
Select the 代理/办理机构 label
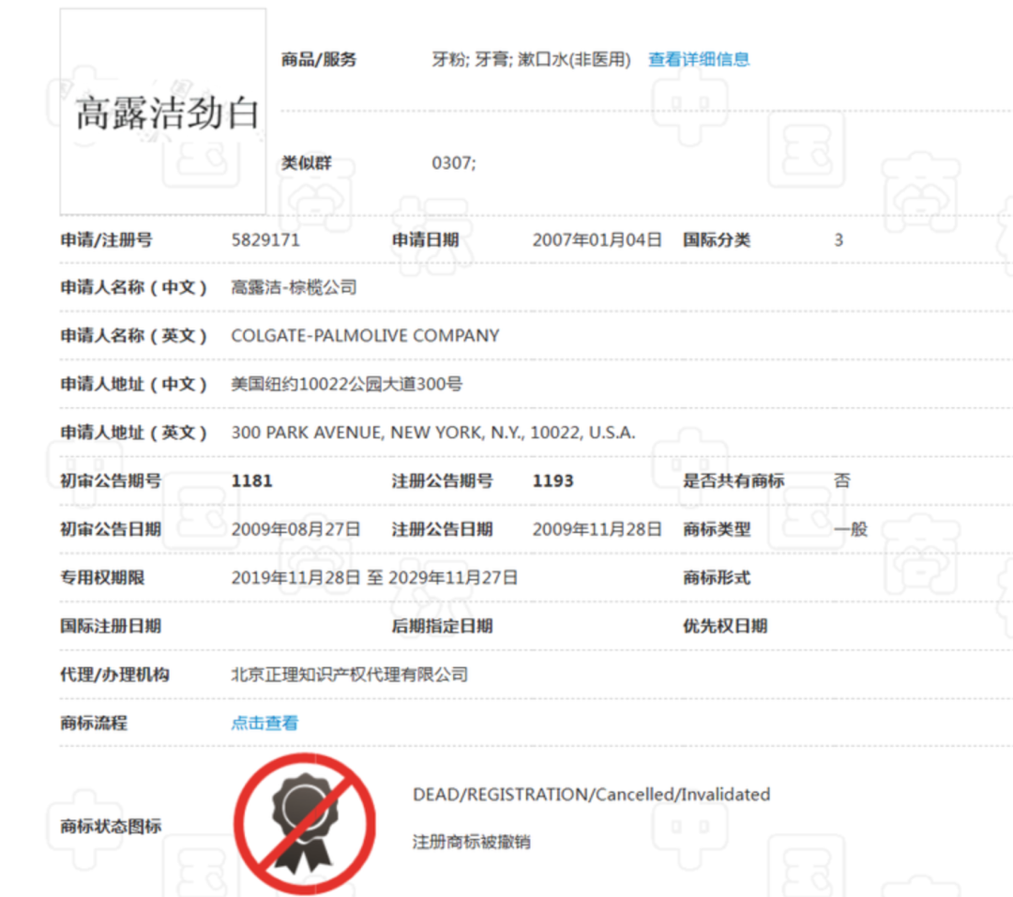[x=115, y=675]
